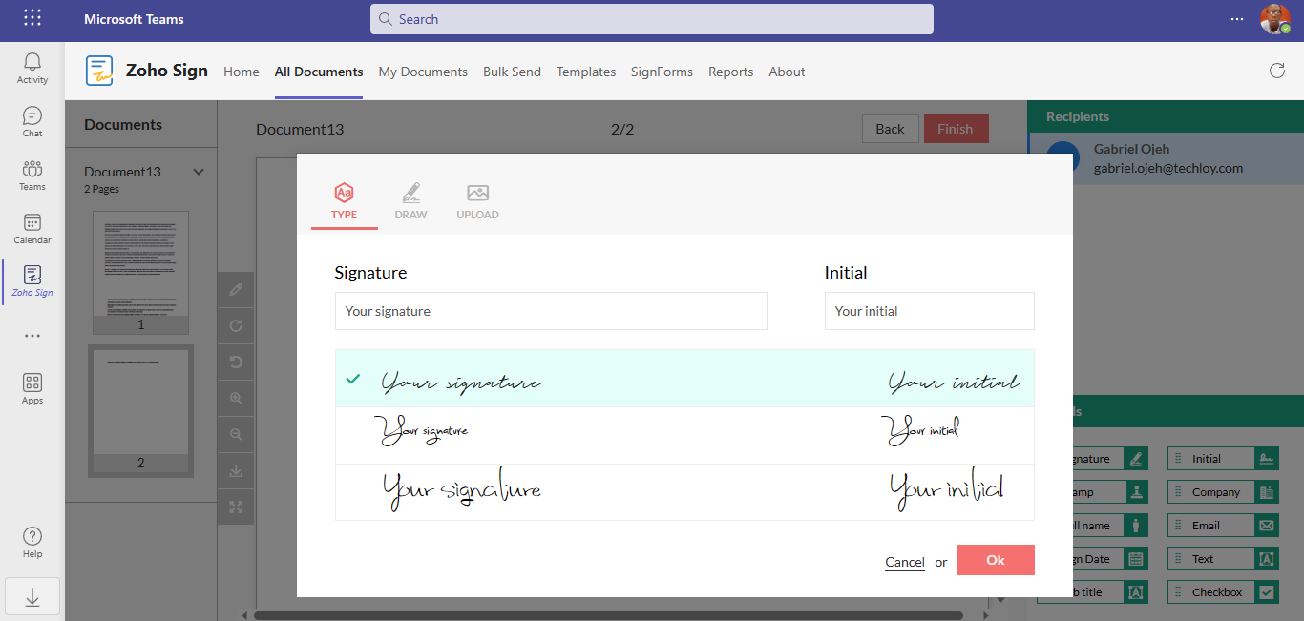Open the user profile avatar

[x=1274, y=18]
